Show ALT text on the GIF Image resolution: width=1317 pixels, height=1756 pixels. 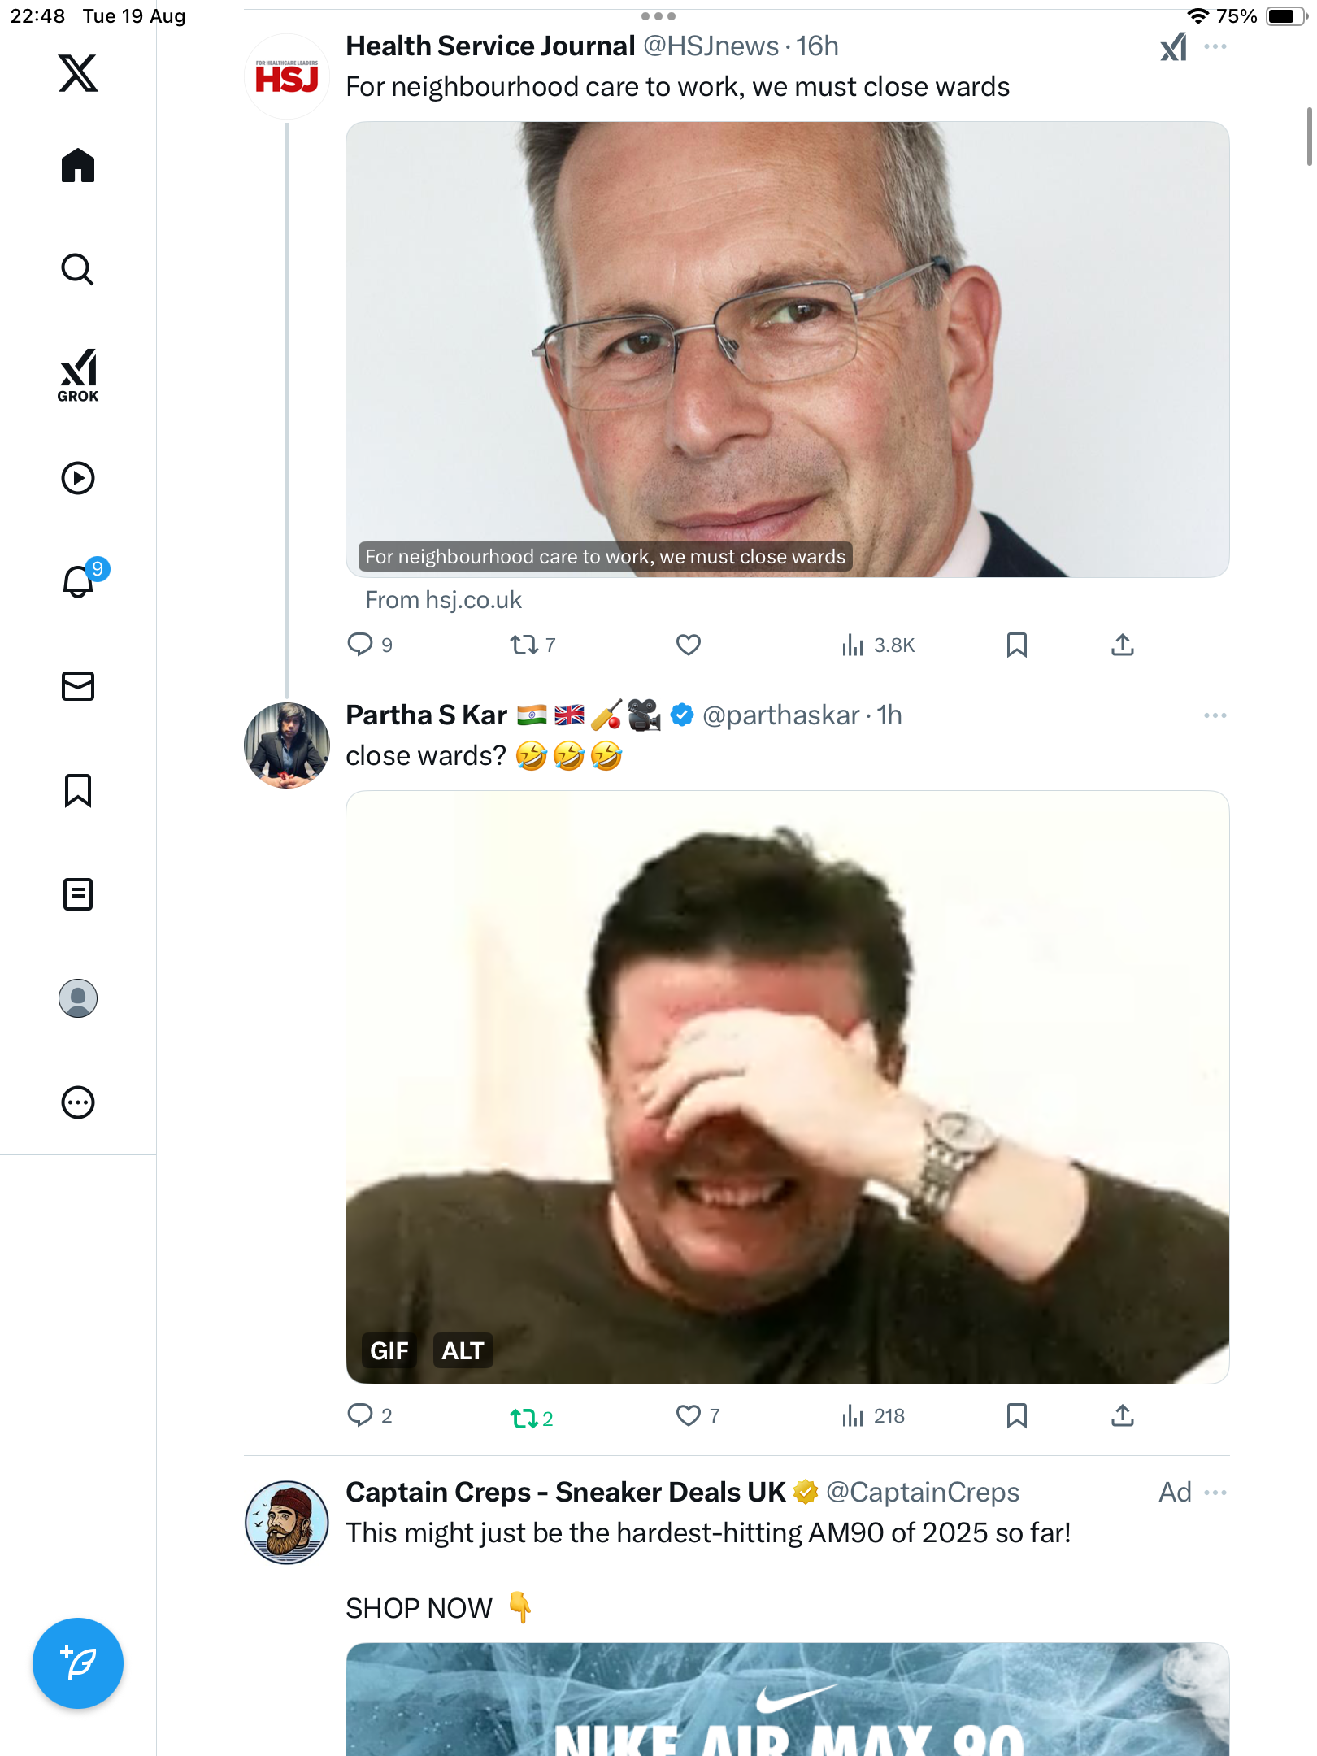(x=462, y=1350)
